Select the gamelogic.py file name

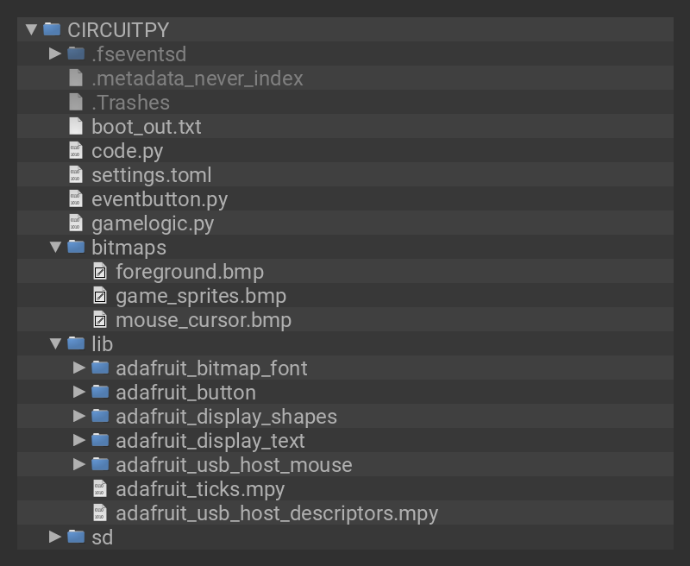pos(153,223)
